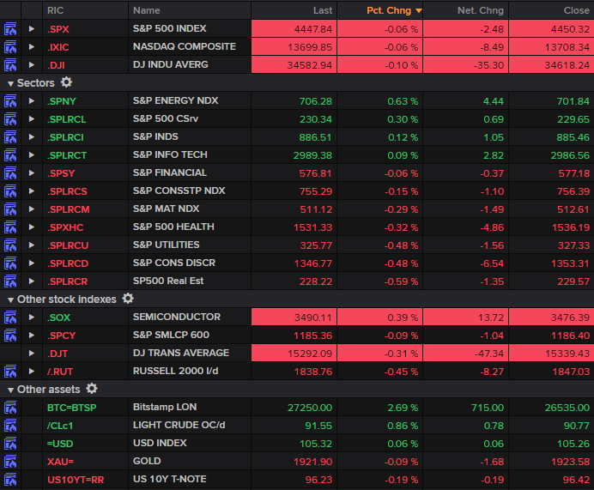Screen dimensions: 594x490
Task: Select the 15292.09 DJ Trans last cell
Action: (x=294, y=354)
